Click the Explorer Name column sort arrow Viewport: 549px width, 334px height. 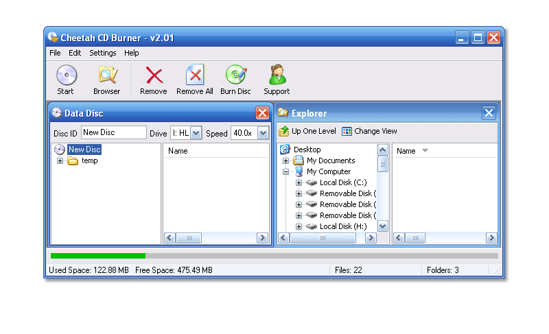click(425, 151)
